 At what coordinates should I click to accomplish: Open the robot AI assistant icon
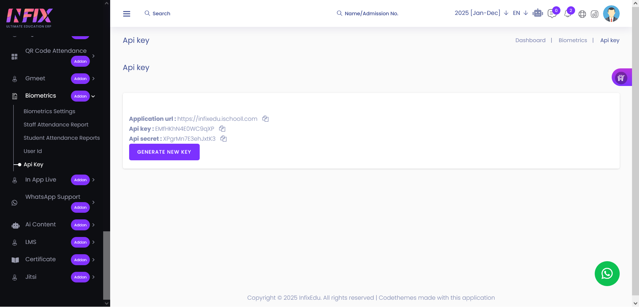[537, 14]
